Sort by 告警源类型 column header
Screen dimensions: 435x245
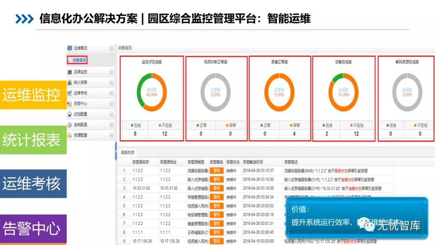196,162
